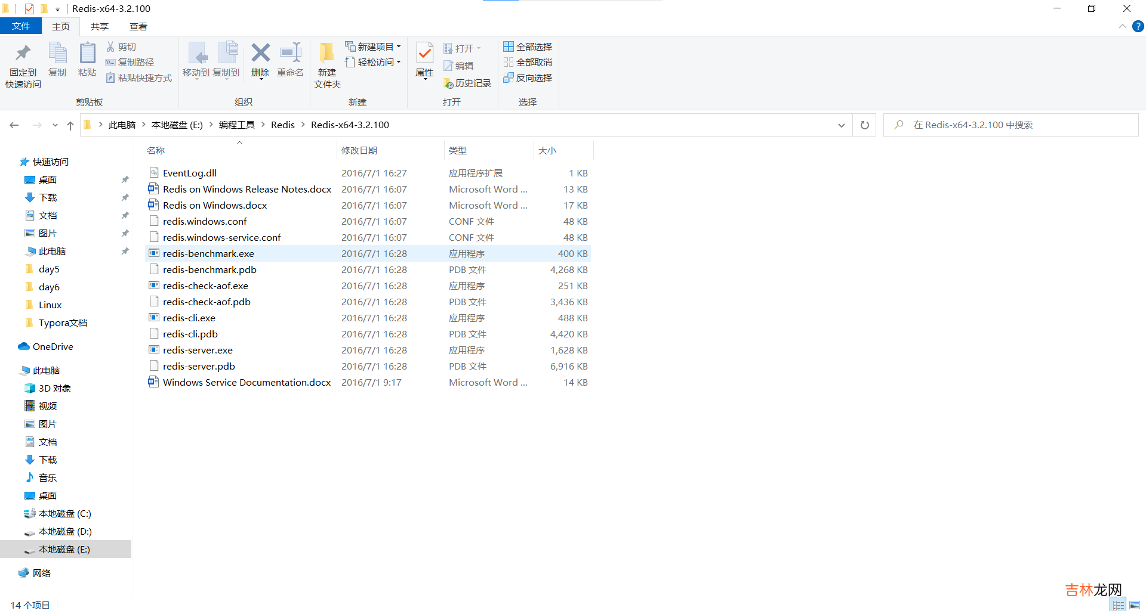
Task: Click the Cut scissors button
Action: pos(121,46)
